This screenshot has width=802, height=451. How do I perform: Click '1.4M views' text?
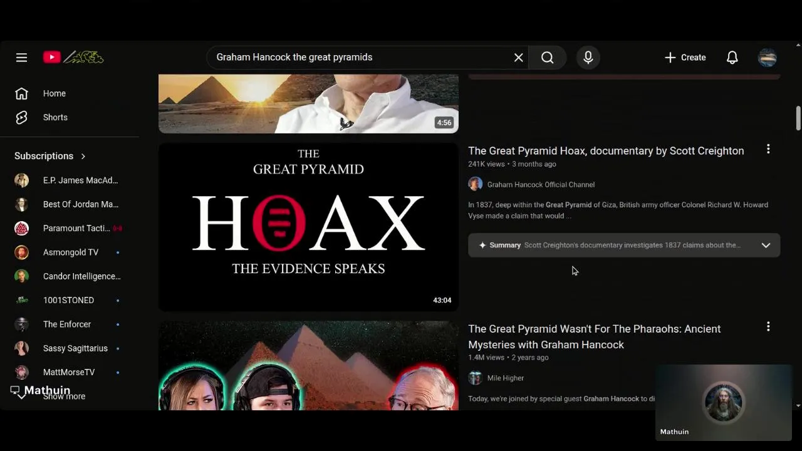(x=486, y=358)
